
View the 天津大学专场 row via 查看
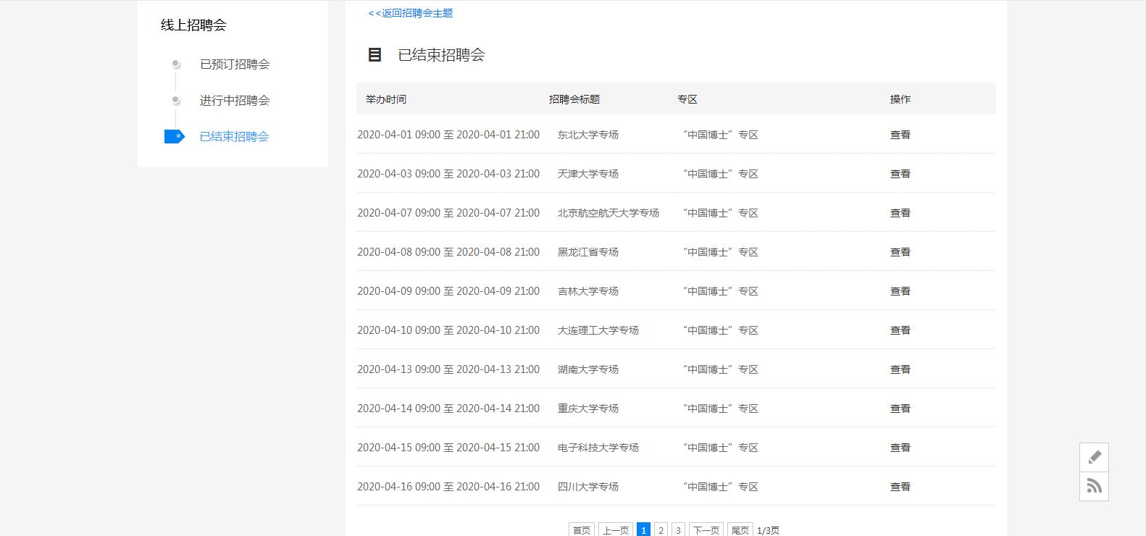coord(900,174)
